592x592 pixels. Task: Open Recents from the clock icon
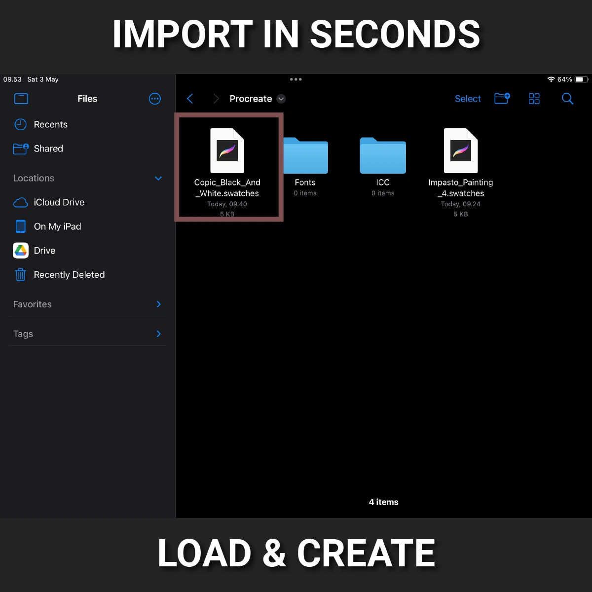pos(20,124)
